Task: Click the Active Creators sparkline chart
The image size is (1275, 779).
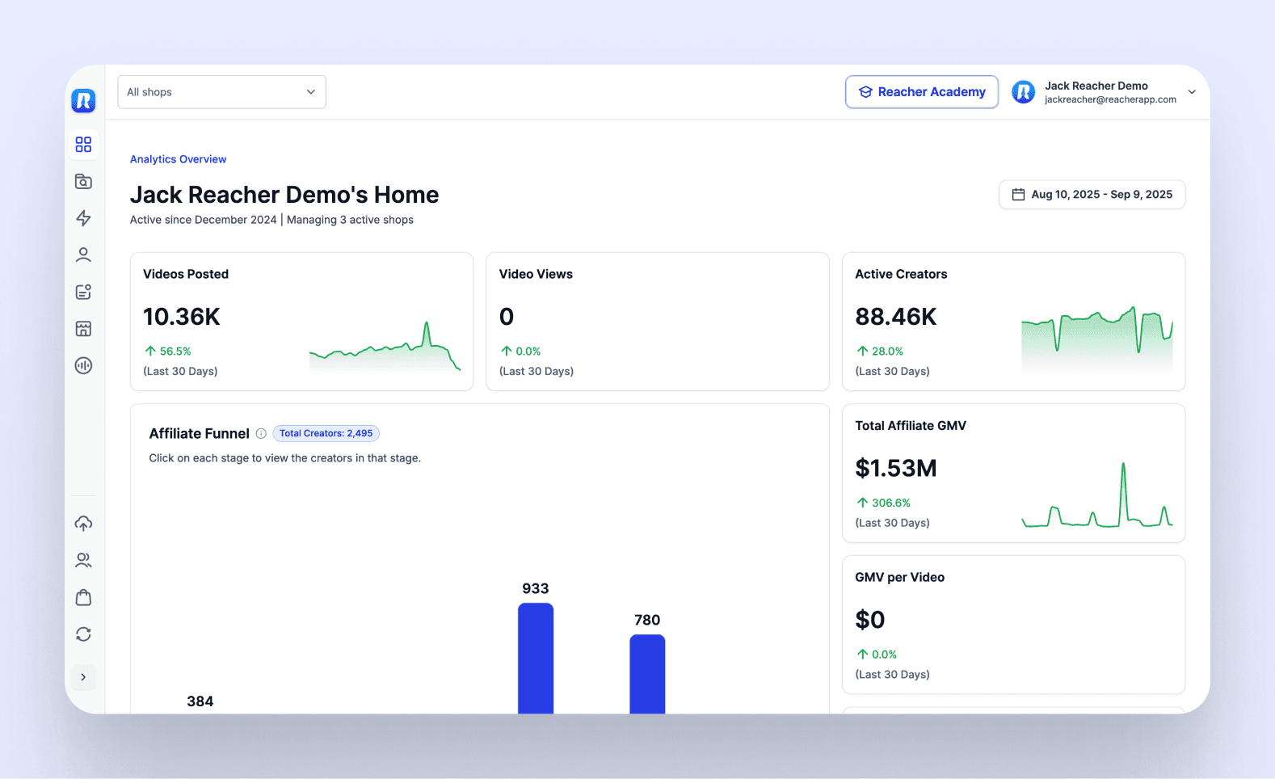Action: (x=1097, y=338)
